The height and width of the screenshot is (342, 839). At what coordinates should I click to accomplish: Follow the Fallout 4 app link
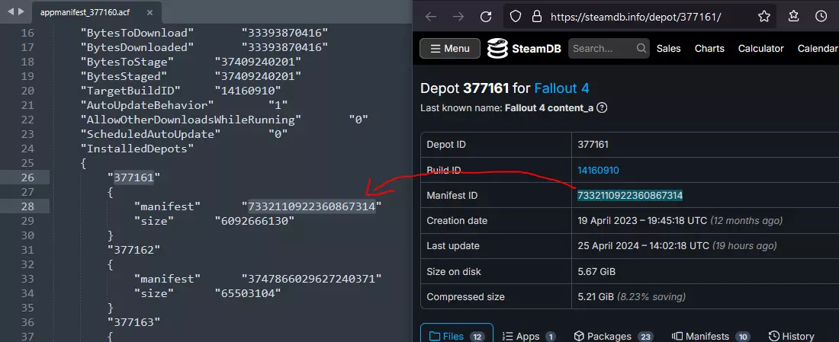(x=561, y=88)
